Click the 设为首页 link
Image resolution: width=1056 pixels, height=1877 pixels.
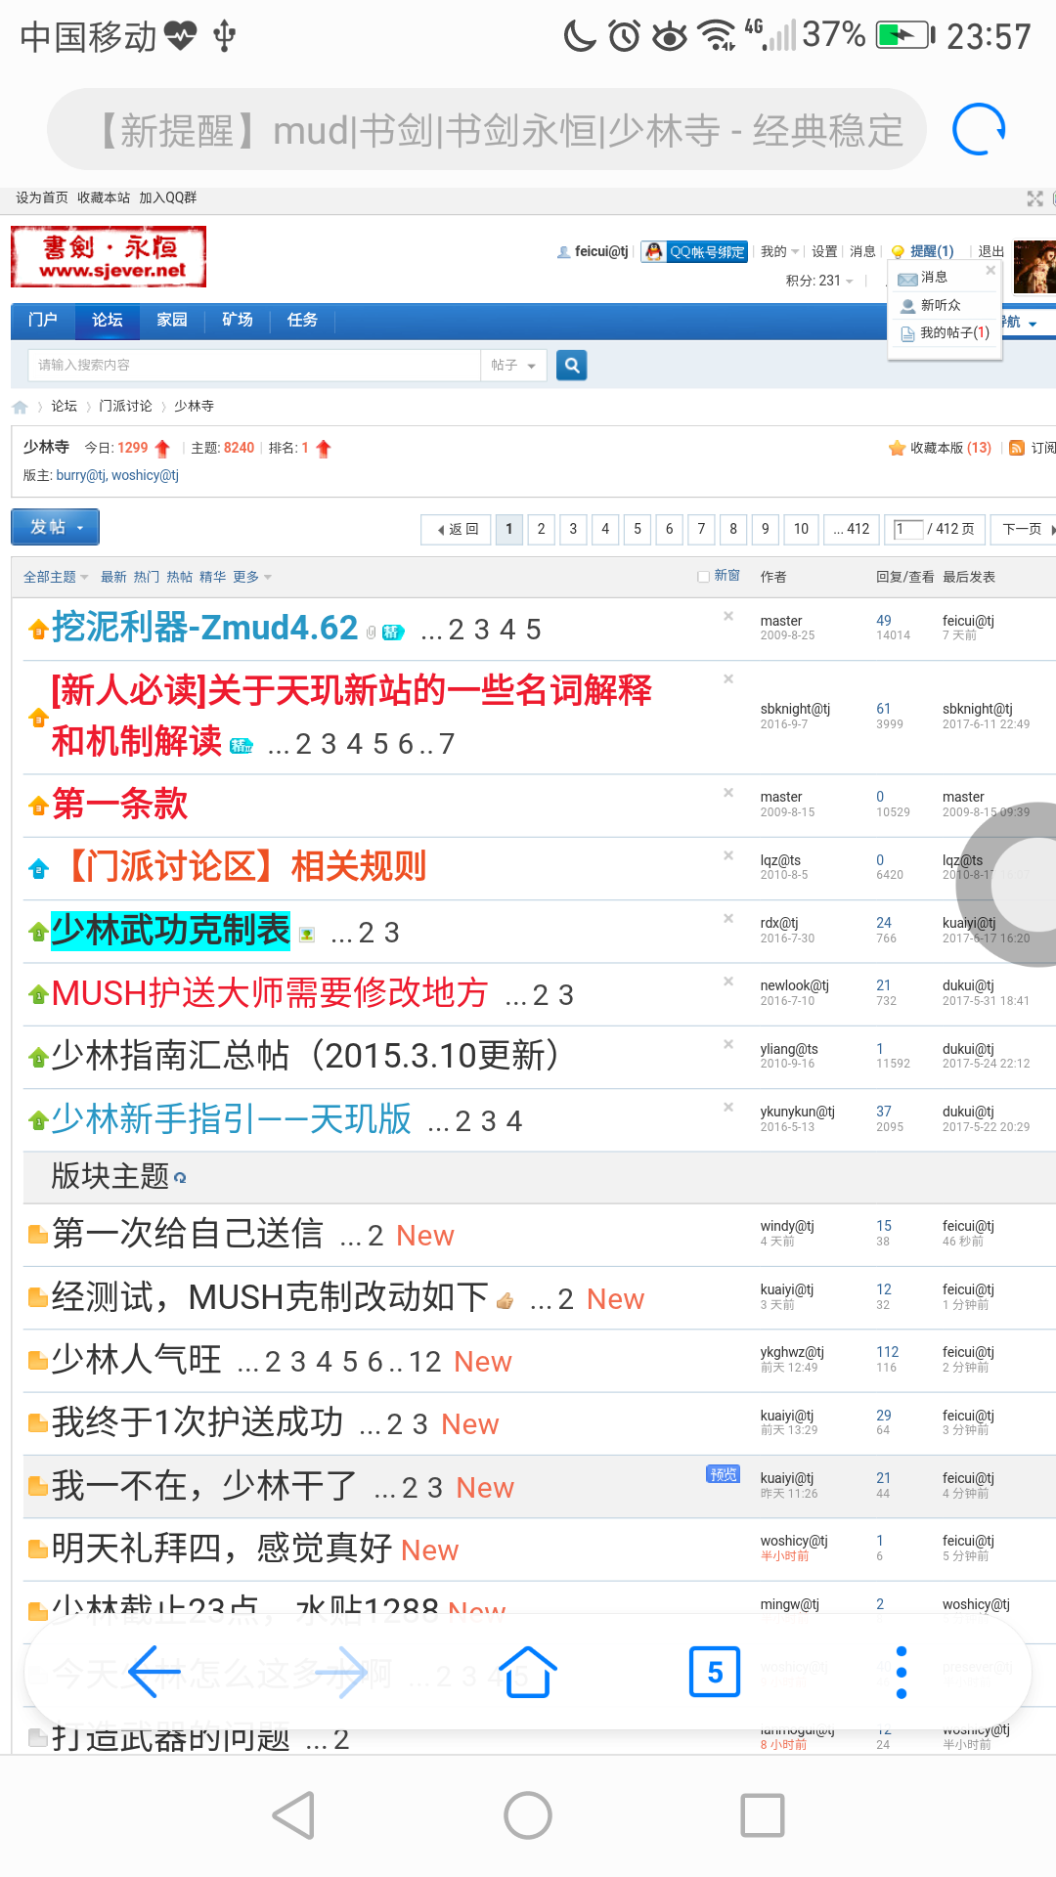click(42, 197)
